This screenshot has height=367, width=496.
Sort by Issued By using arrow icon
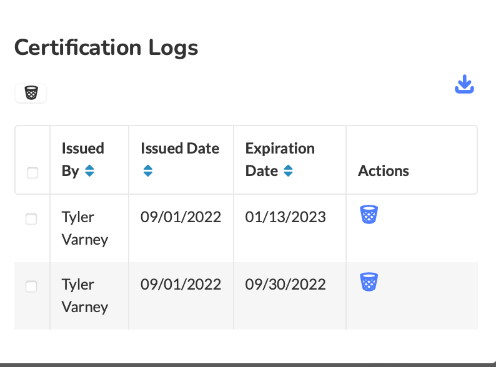coord(89,171)
